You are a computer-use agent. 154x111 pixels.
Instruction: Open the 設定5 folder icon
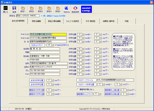click(58, 9)
